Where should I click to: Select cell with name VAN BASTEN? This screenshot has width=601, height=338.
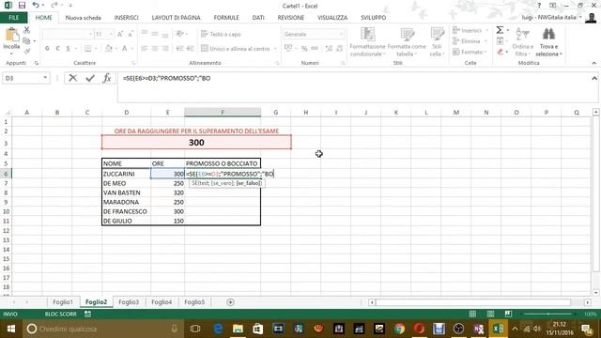point(126,192)
